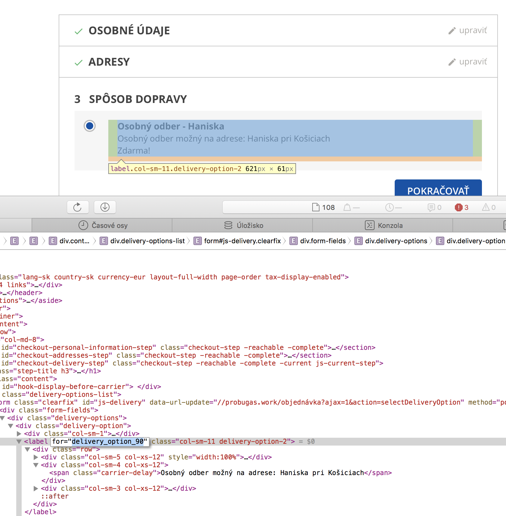
Task: Click the Osobný odber - Haniska label title
Action: [171, 126]
